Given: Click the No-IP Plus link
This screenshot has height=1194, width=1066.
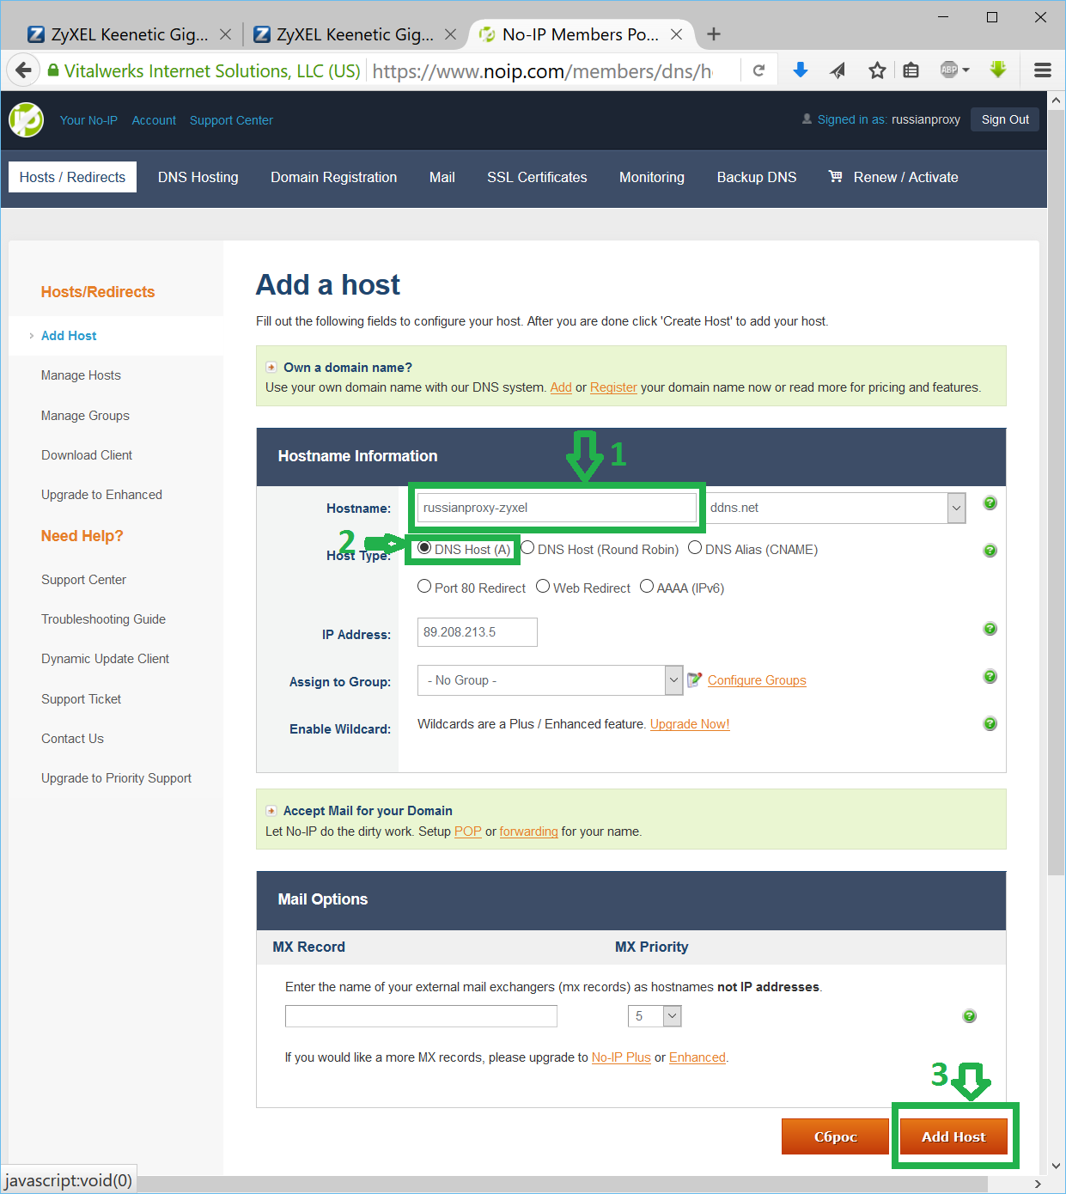Looking at the screenshot, I should point(621,1057).
